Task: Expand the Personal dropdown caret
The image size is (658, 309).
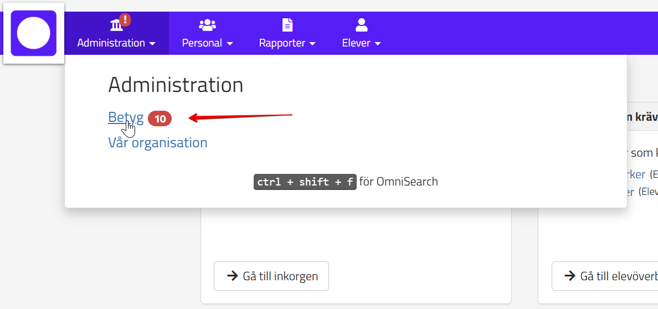Action: (229, 43)
